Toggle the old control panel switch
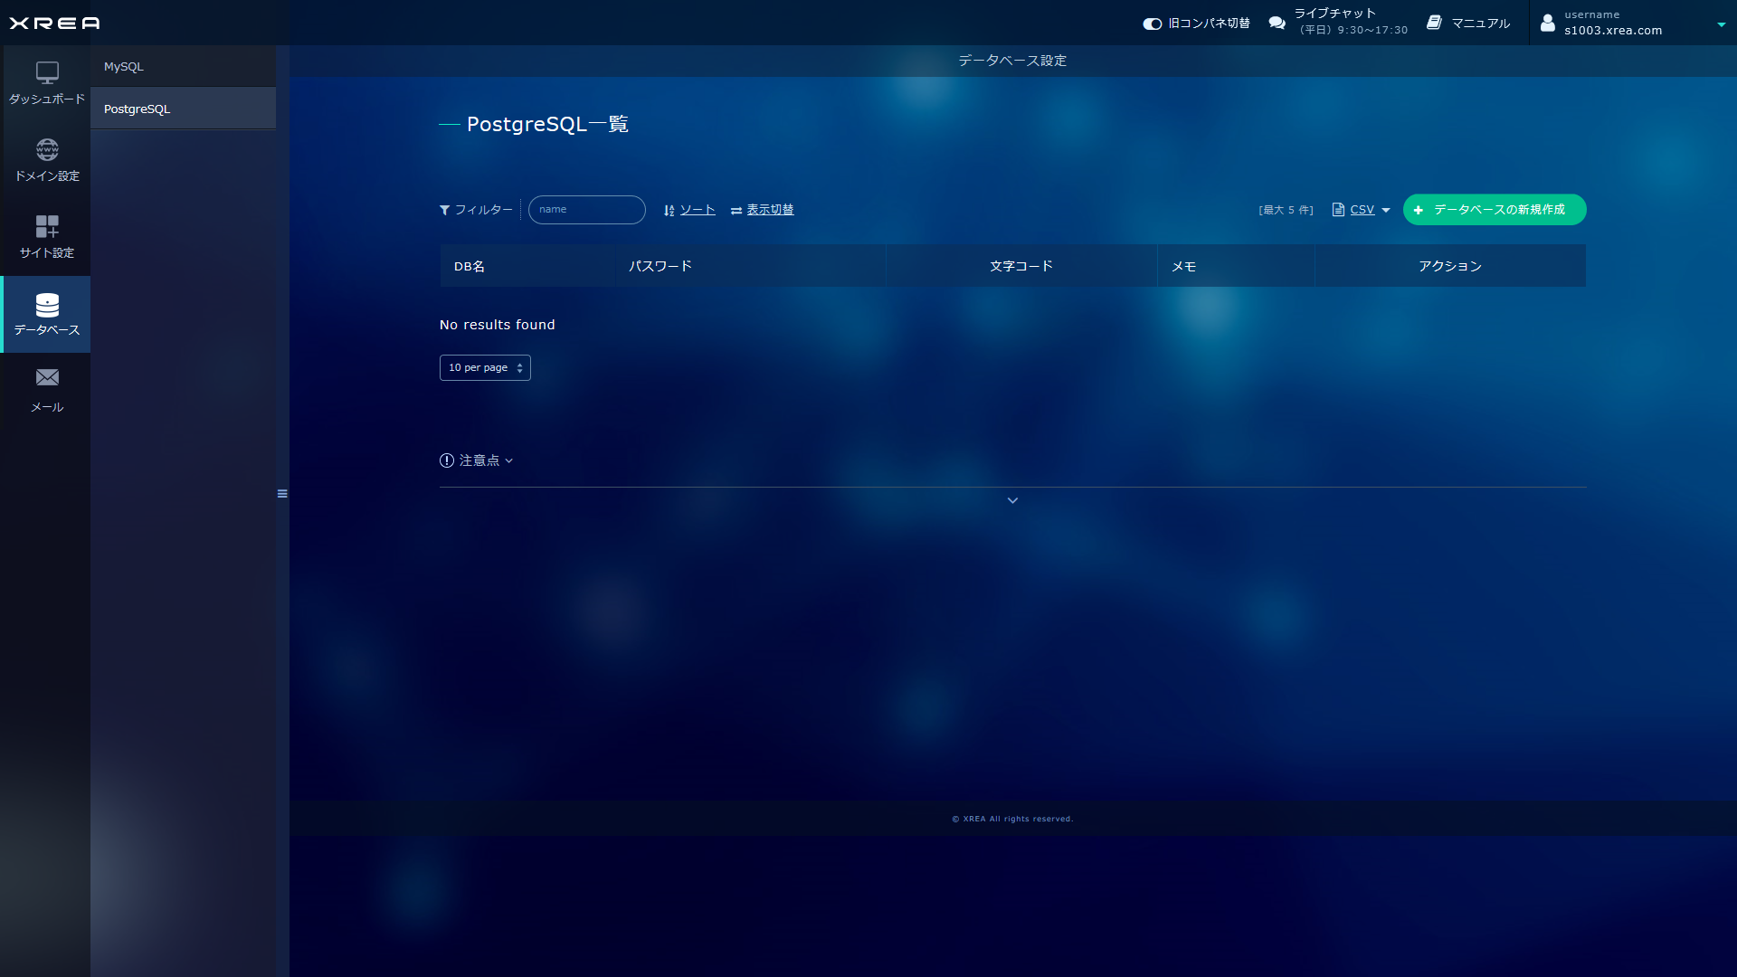Screen dimensions: 1737x977 click(x=1152, y=24)
